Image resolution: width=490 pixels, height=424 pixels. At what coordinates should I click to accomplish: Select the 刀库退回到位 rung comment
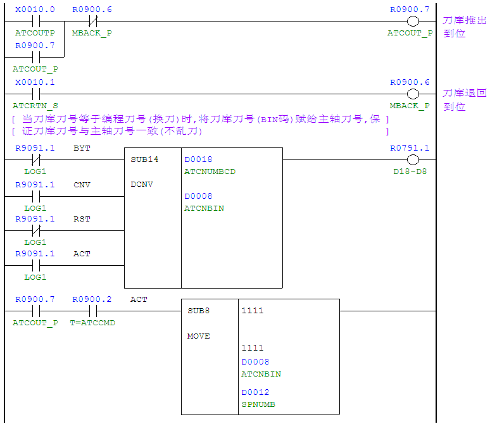coord(464,100)
